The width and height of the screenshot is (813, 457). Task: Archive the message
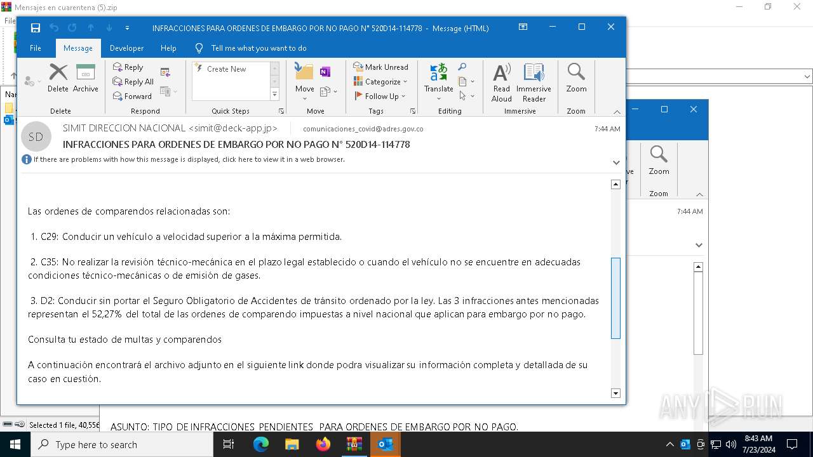[x=85, y=77]
